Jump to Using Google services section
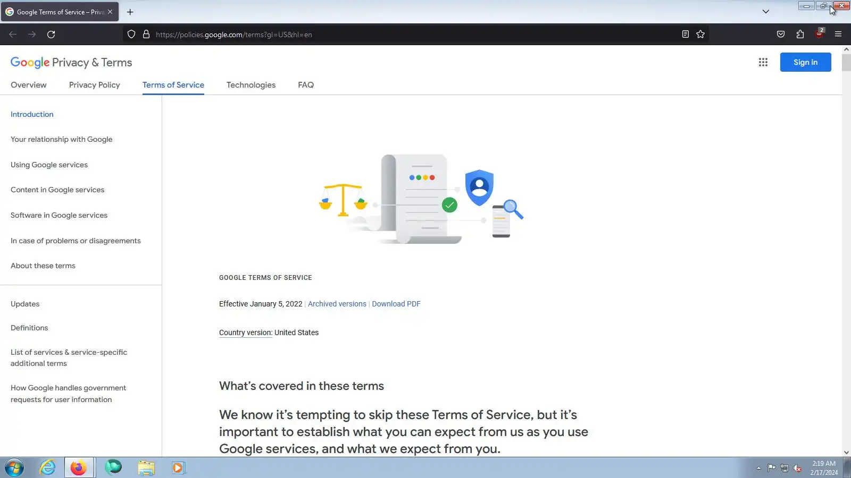The image size is (851, 478). (49, 165)
